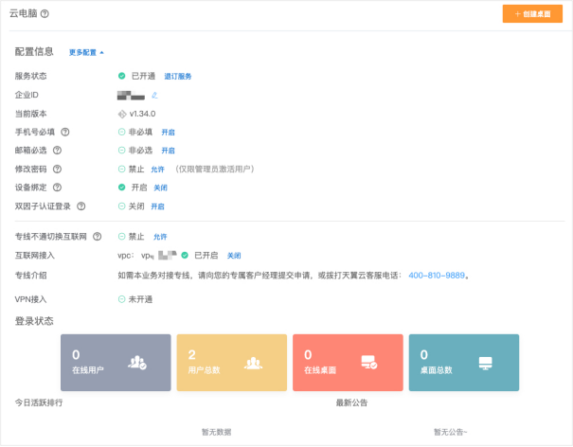Click the monitor icon on 桌面总数 card
Screen dimensions: 573x447
tap(486, 362)
